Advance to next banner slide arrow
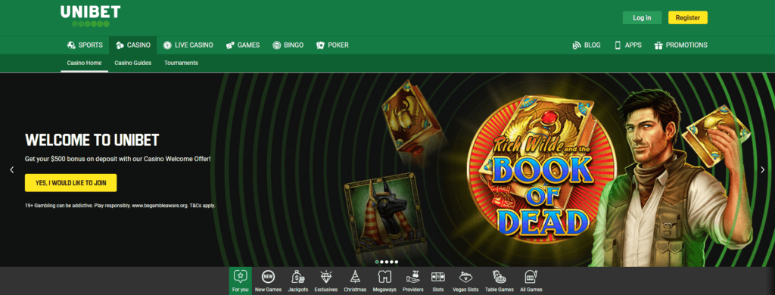Image resolution: width=775 pixels, height=295 pixels. tap(763, 169)
